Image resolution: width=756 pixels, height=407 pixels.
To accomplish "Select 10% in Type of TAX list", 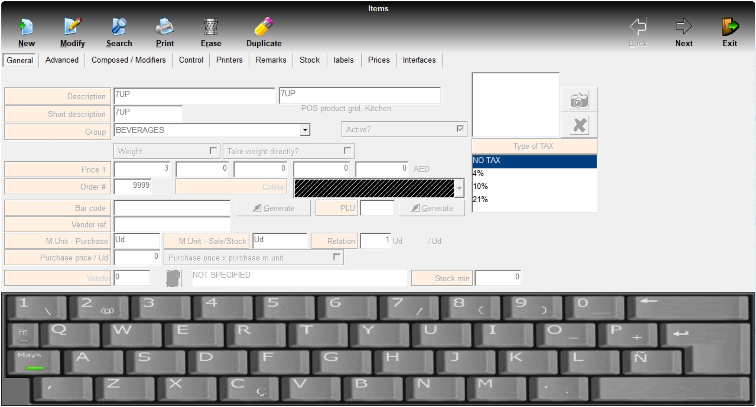I will 480,186.
